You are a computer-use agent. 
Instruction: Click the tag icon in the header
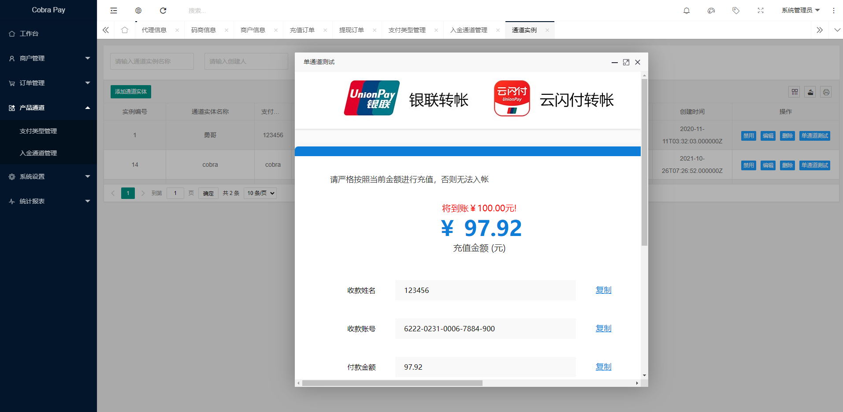coord(735,10)
